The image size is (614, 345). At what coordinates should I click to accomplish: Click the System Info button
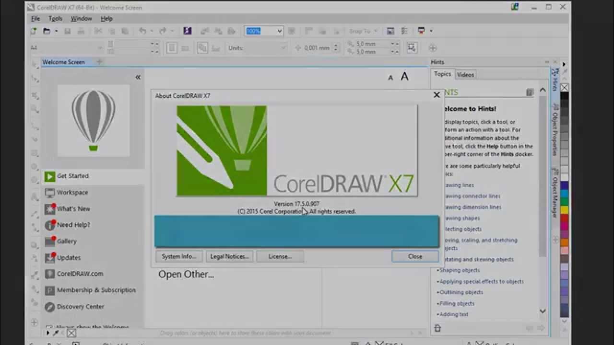point(179,256)
